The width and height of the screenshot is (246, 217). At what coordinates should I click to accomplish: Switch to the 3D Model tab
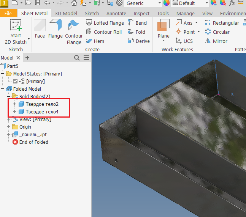[x=66, y=13]
